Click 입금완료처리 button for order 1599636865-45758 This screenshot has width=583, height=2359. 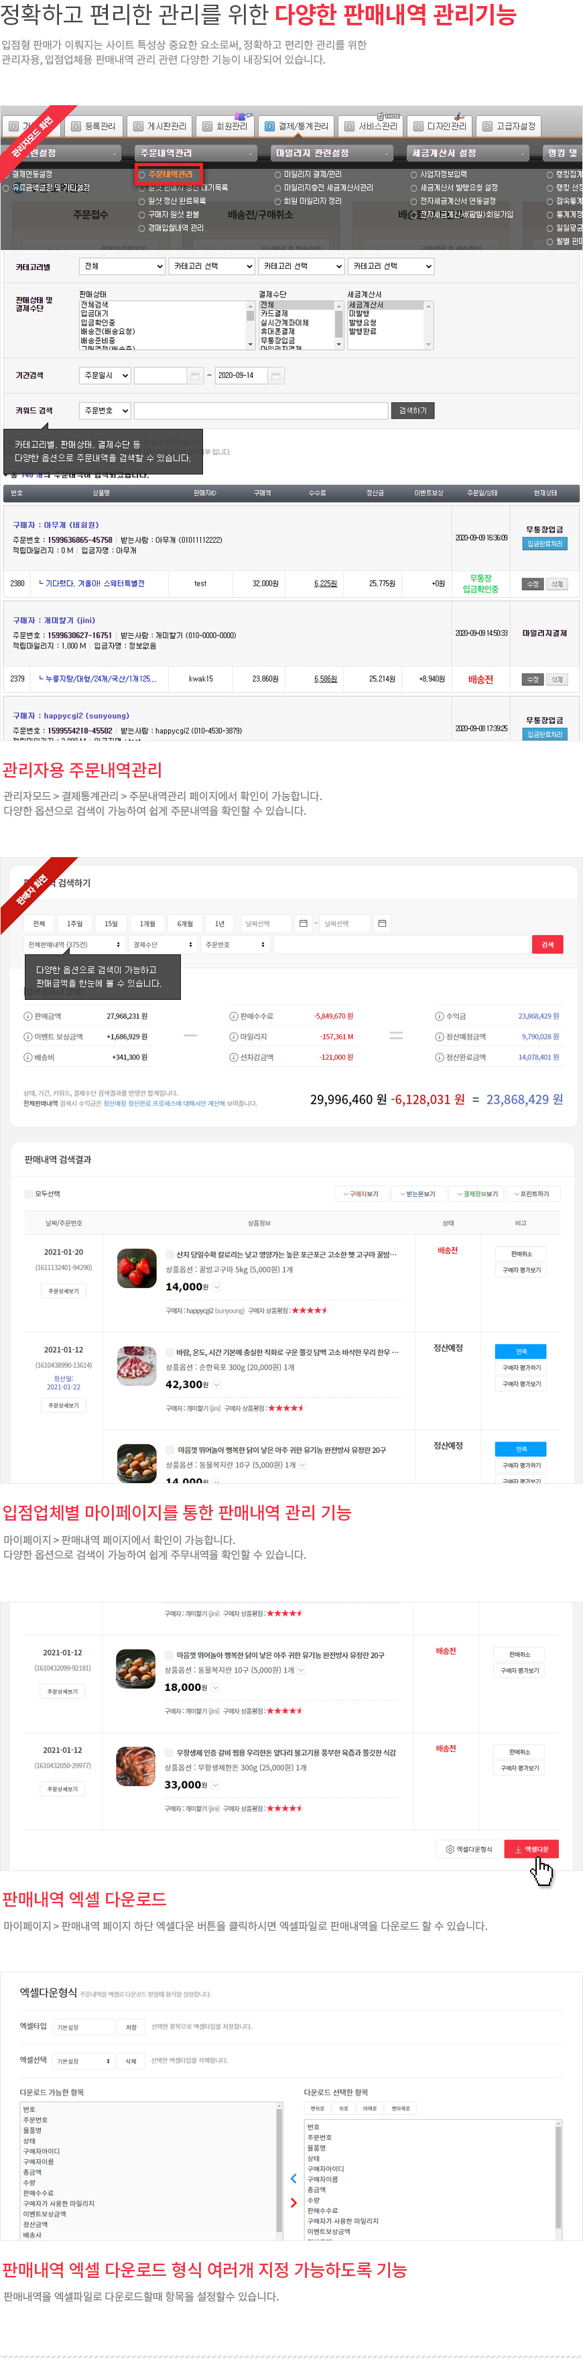pyautogui.click(x=545, y=544)
